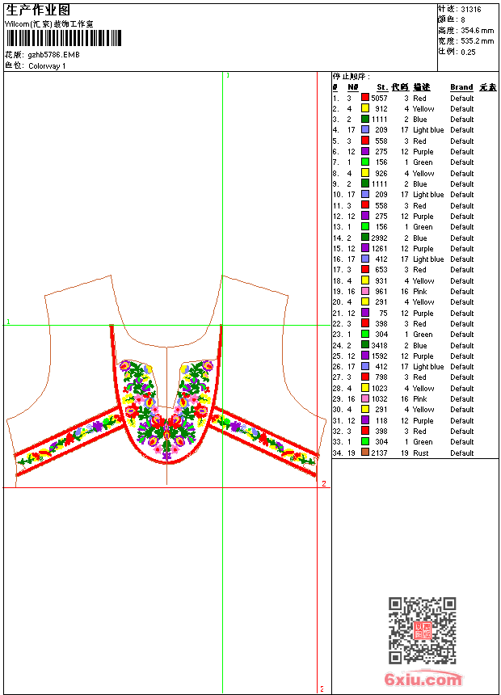
Task: Select stitch count '912' in row 2
Action: tap(381, 108)
